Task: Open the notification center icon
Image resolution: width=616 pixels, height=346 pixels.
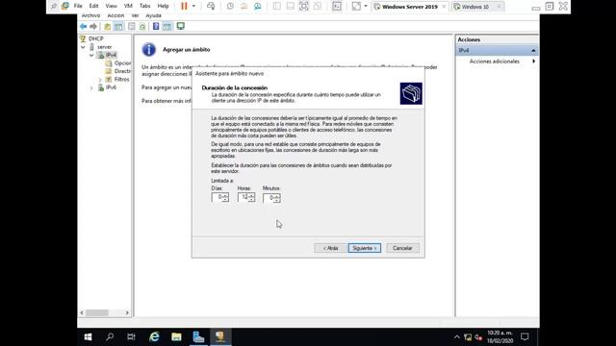Action: click(x=525, y=337)
